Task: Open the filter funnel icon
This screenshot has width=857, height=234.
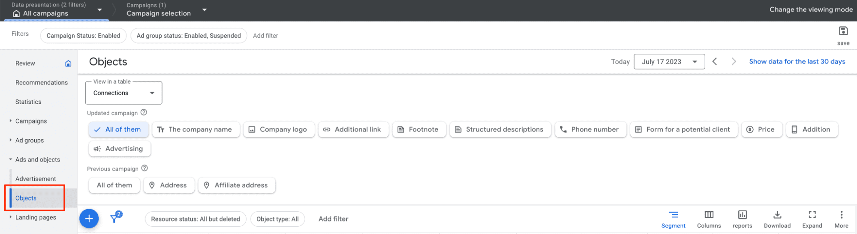Action: 115,218
